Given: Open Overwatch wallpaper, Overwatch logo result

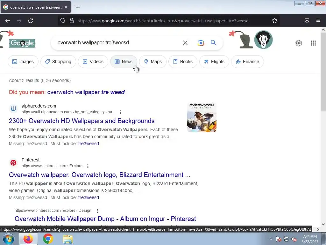Looking at the screenshot, I should [99, 175].
